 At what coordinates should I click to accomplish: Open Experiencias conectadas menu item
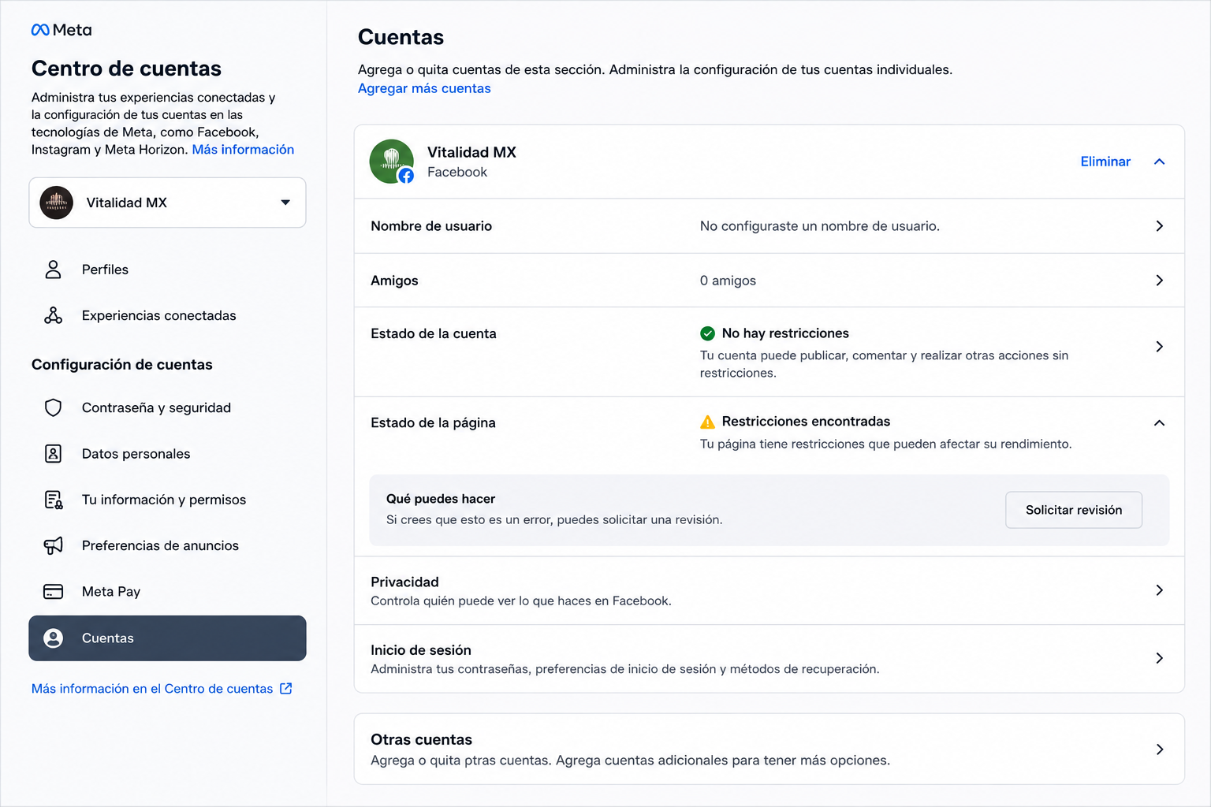tap(167, 315)
